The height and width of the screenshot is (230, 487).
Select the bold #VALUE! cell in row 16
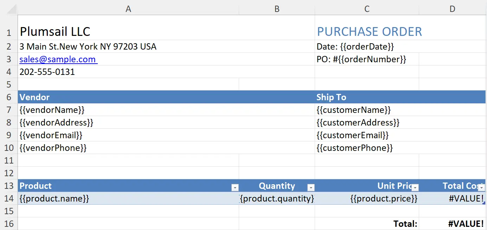453,224
